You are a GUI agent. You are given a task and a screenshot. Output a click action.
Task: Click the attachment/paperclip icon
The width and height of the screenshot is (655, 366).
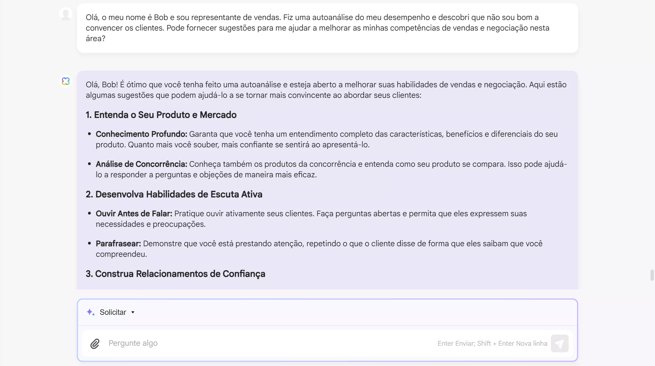[x=95, y=343]
